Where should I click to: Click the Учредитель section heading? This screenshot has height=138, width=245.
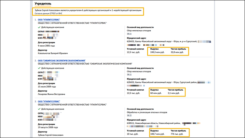[43, 3]
